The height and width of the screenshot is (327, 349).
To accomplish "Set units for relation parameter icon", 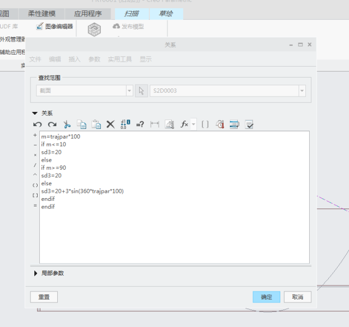I will click(x=170, y=124).
